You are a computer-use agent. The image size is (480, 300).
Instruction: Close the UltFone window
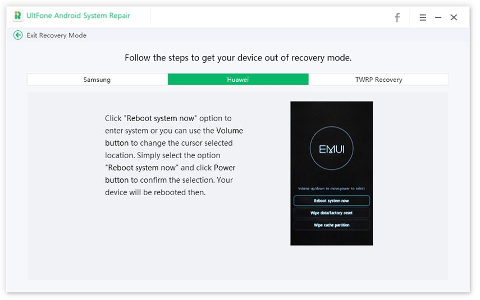coord(454,17)
